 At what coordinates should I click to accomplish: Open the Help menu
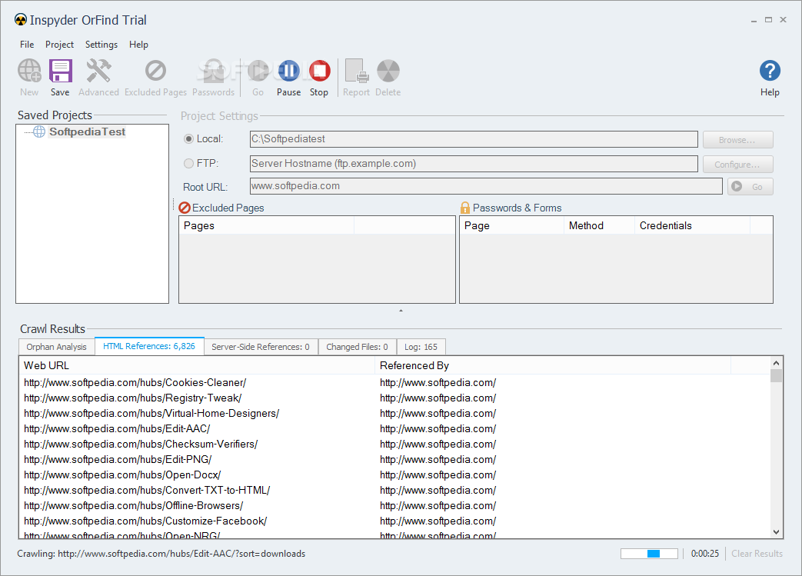138,45
